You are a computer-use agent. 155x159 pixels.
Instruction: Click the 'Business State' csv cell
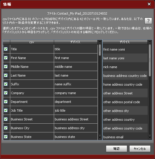(32, 136)
